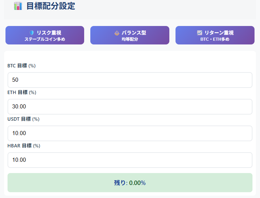The image size is (260, 198).
Task: Click the HBAR 目標 (%) label
Action: [24, 146]
